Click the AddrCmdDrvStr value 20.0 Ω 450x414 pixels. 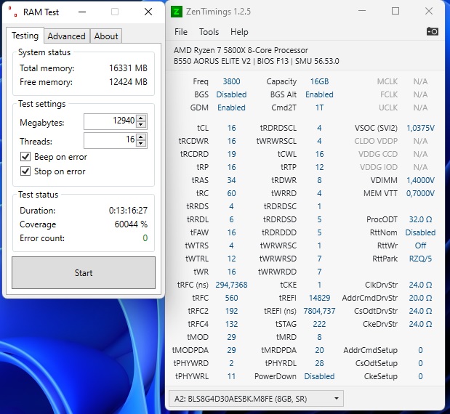420,298
